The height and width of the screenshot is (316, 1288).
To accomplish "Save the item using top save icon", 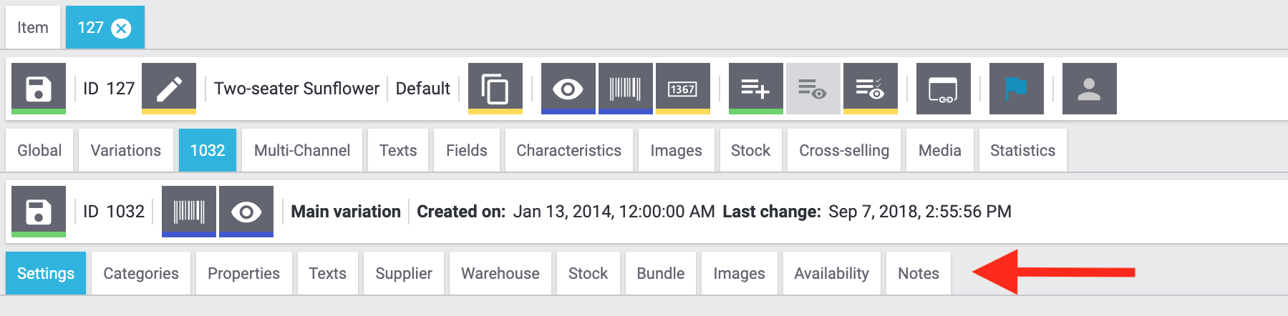I will click(39, 89).
